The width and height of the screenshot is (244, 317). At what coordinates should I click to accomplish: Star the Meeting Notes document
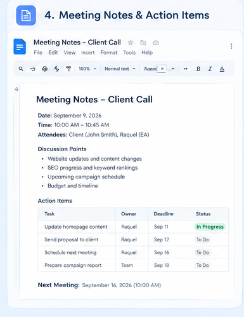(x=131, y=43)
